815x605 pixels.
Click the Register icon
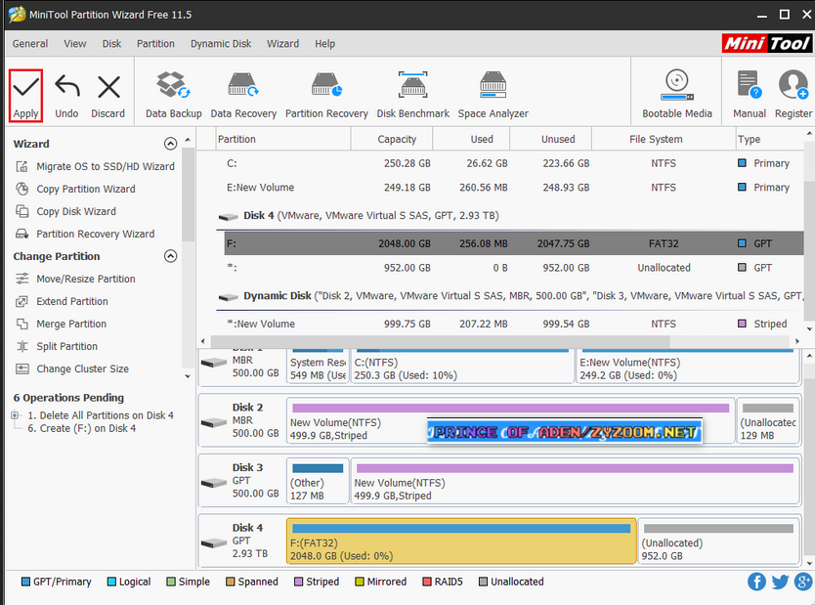point(794,95)
